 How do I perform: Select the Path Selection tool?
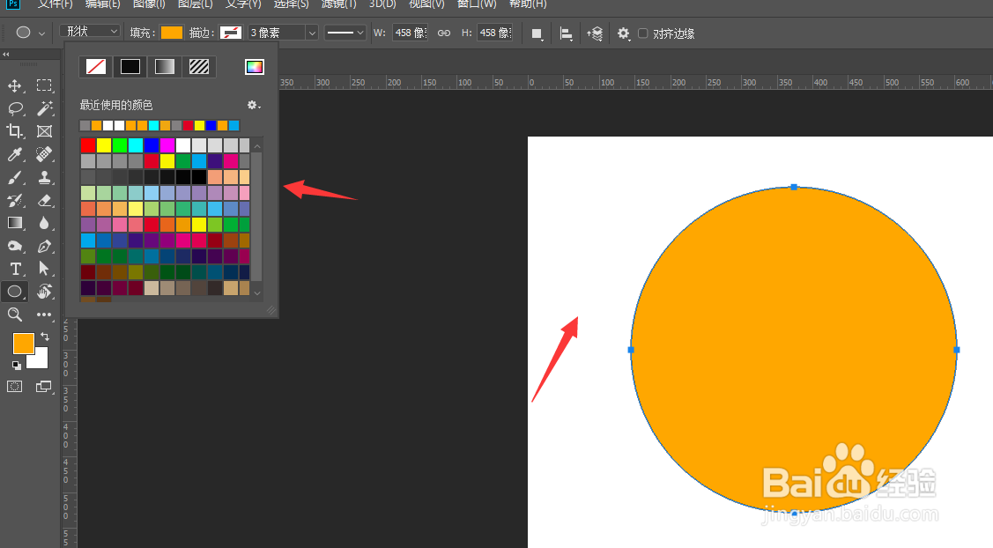pos(44,269)
